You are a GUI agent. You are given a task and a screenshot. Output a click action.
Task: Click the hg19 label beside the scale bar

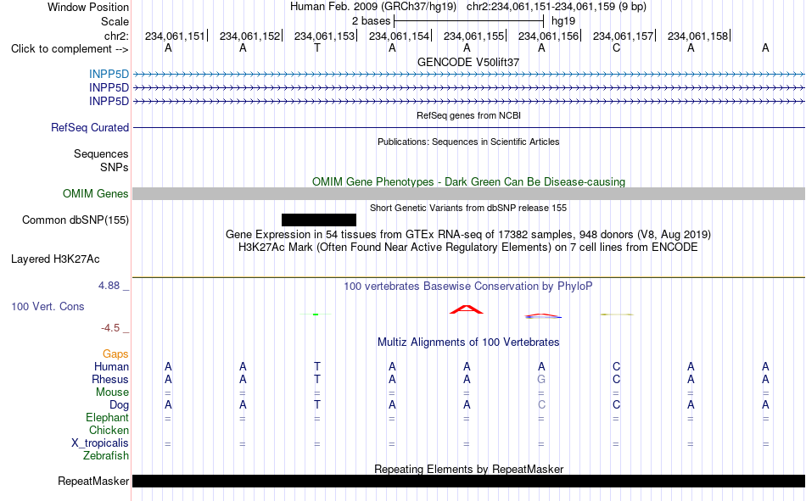click(x=563, y=21)
